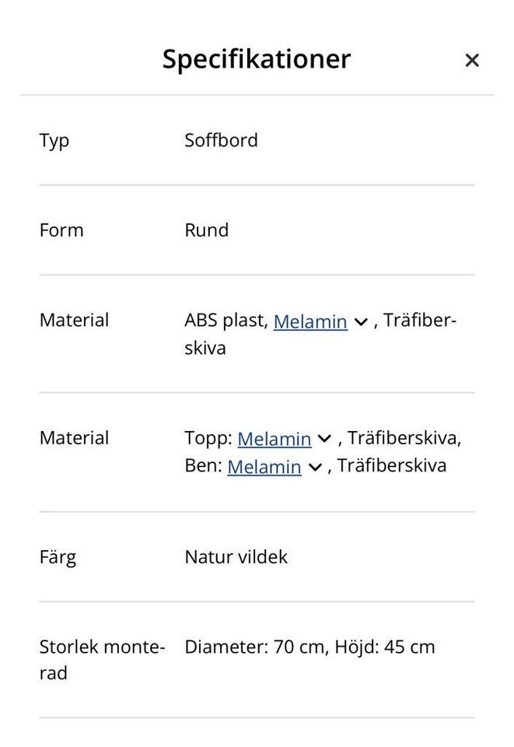This screenshot has width=514, height=747.
Task: Click the Diameter: 70 cm dimension text
Action: (x=254, y=647)
